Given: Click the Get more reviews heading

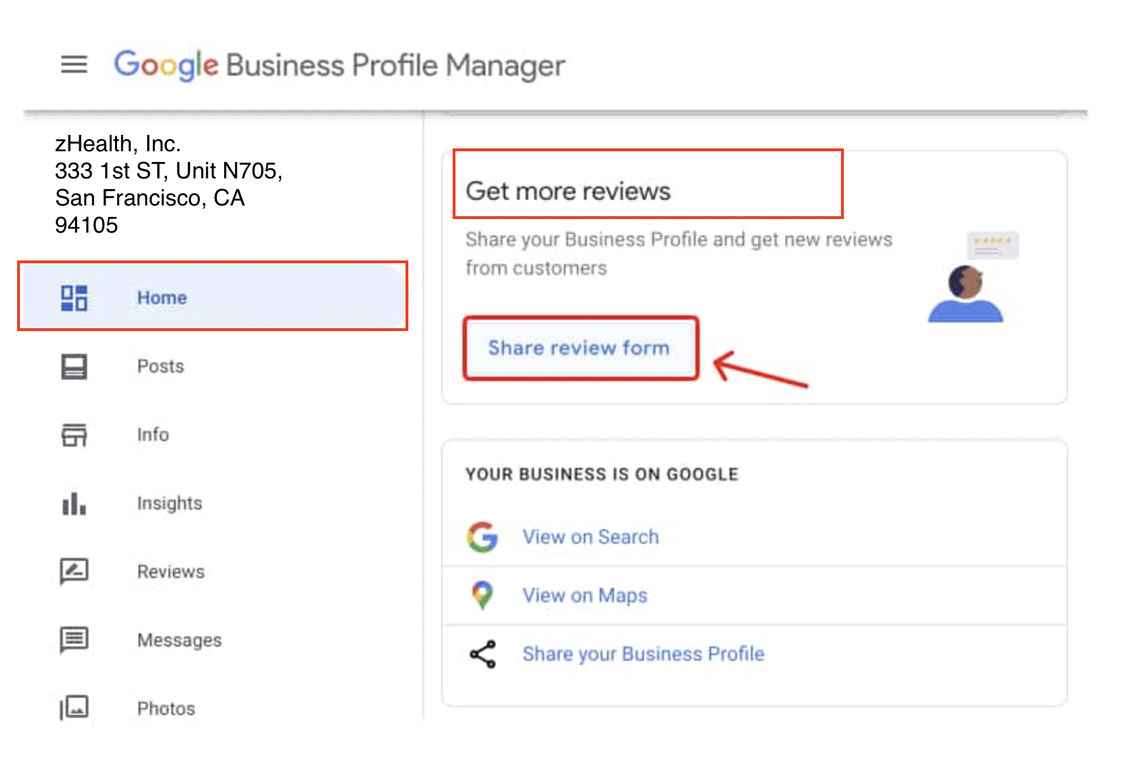Looking at the screenshot, I should (568, 191).
